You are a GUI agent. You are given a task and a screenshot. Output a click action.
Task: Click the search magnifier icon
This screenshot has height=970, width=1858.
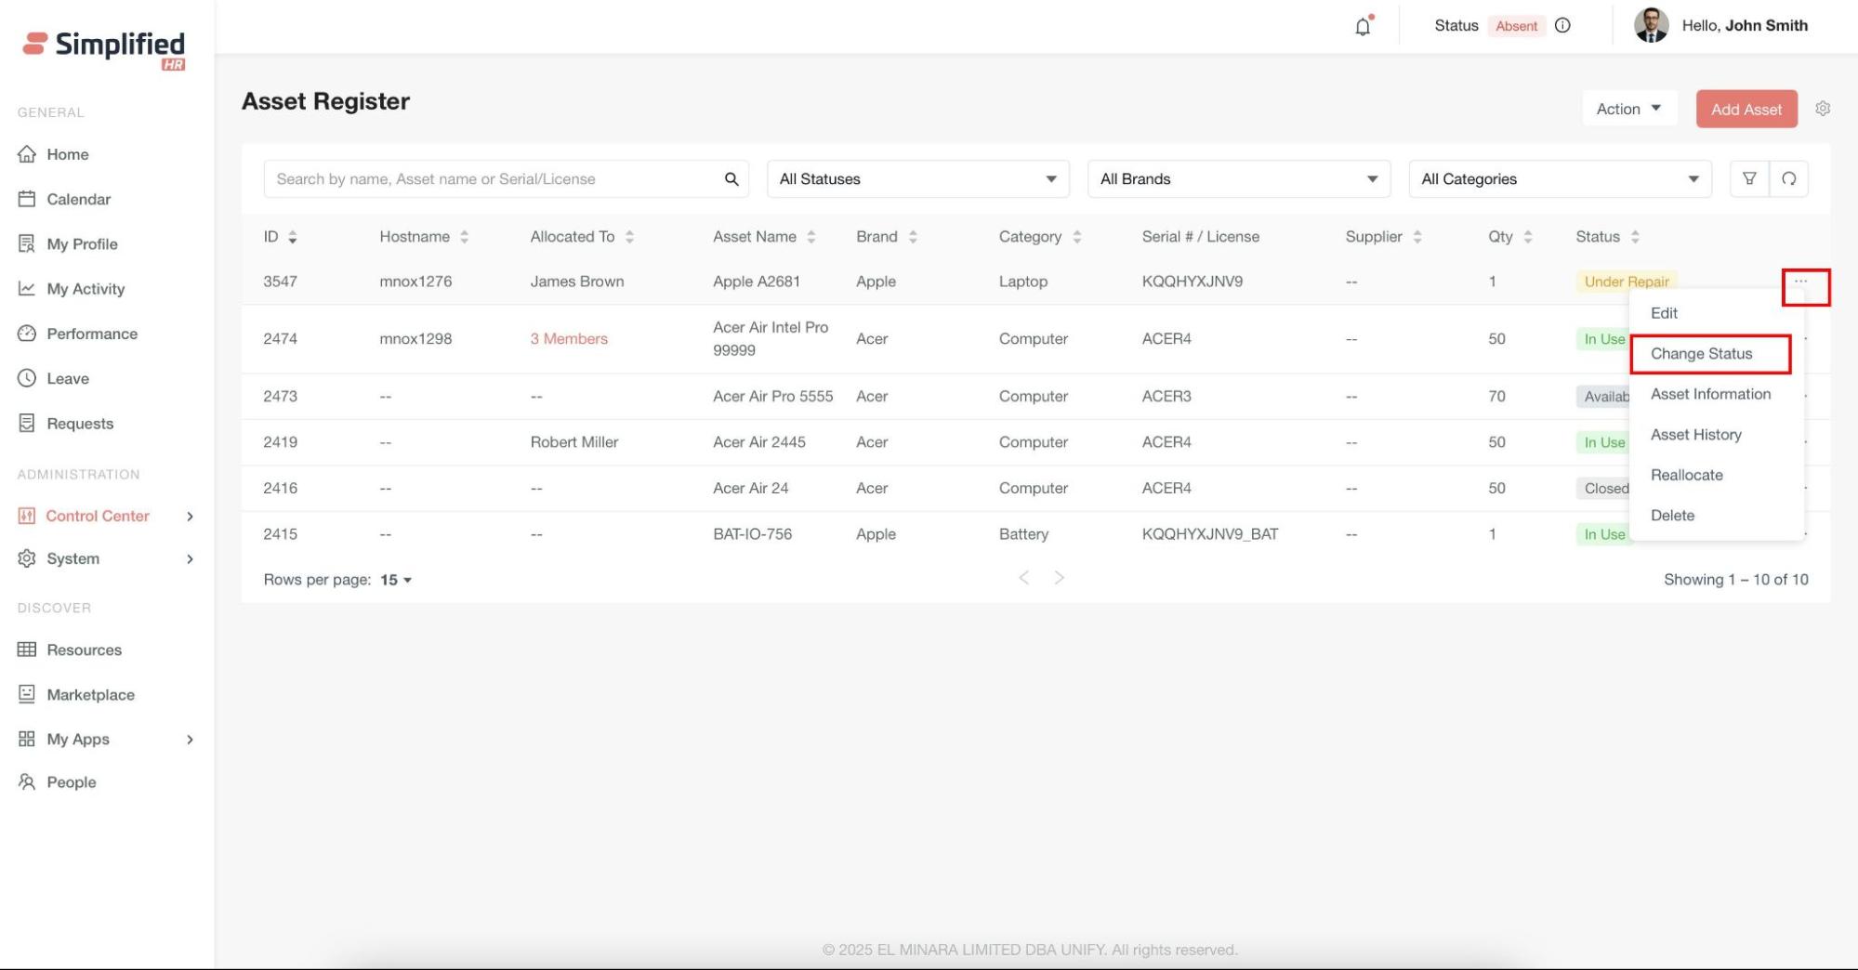(x=731, y=179)
